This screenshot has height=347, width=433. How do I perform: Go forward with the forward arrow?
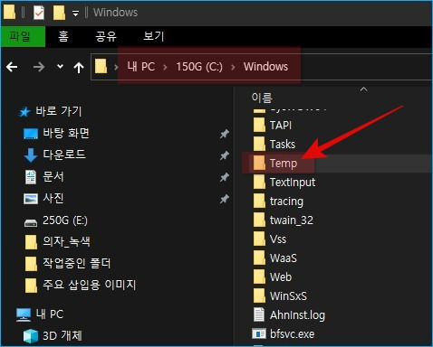pos(39,67)
